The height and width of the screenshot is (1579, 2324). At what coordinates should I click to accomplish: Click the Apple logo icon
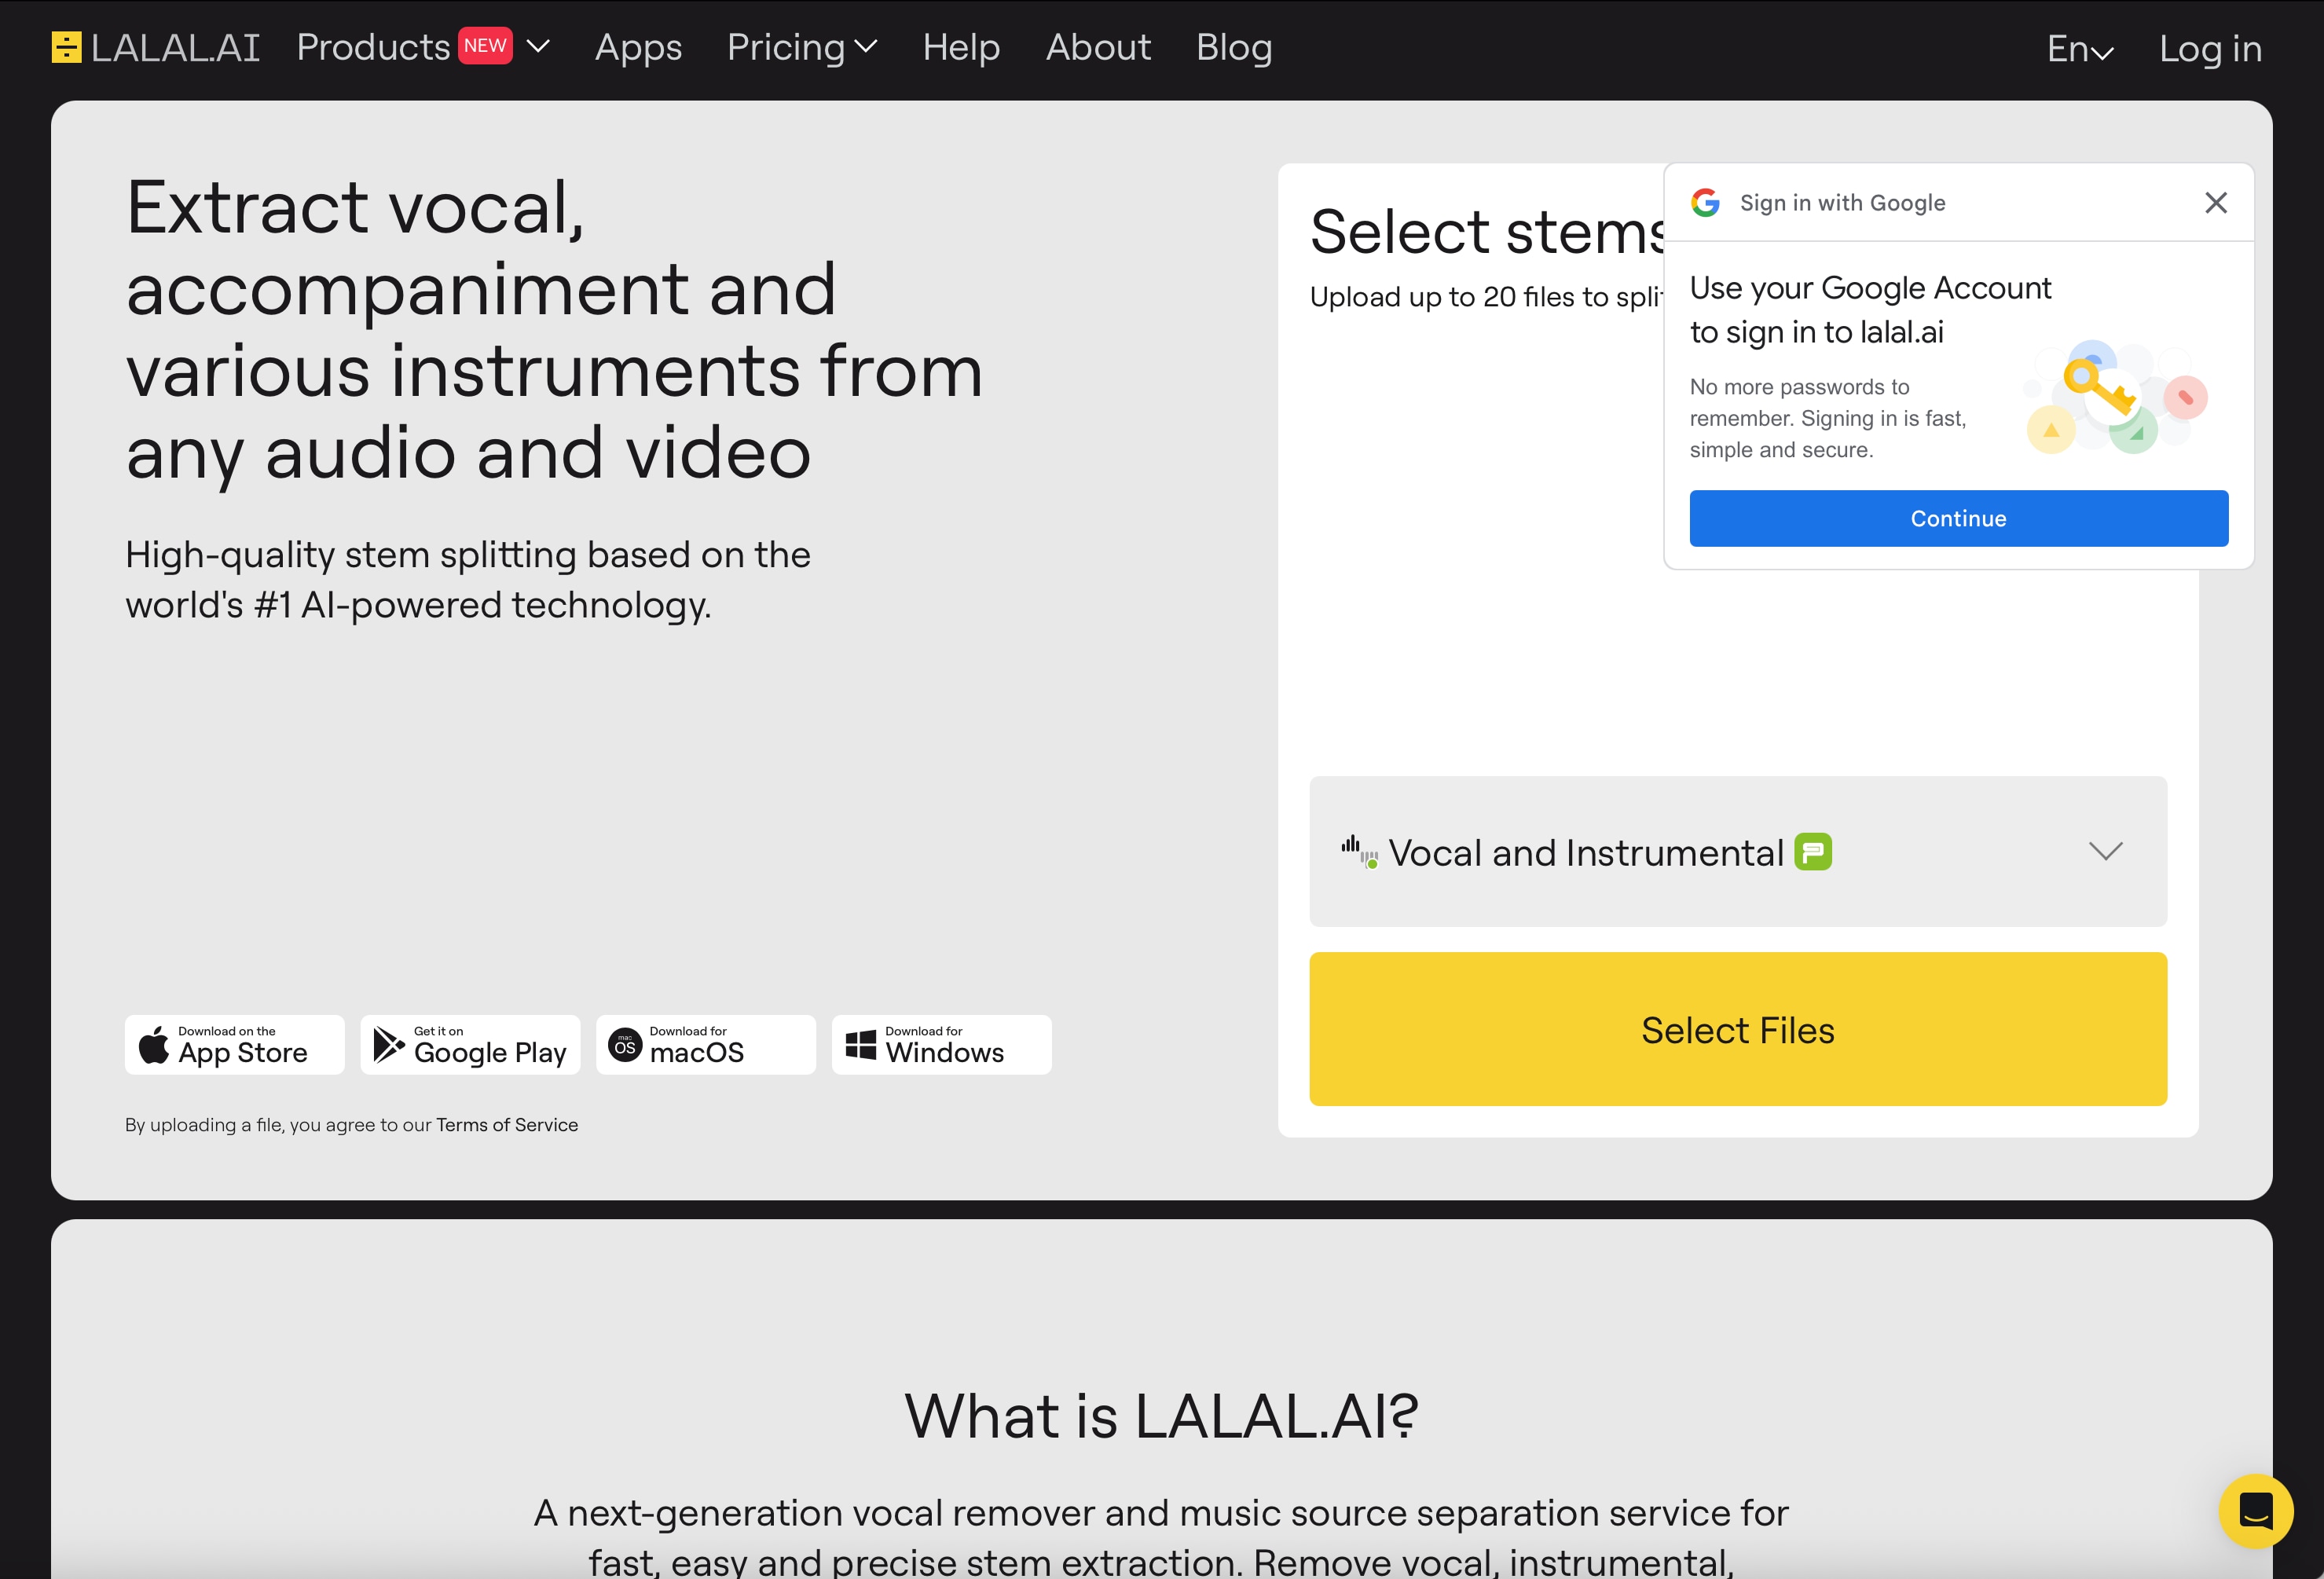pos(153,1044)
